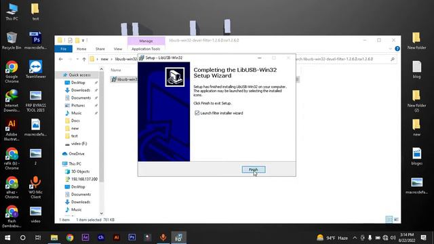Select Internet Download Manager desktop icon
Image resolution: width=434 pixels, height=244 pixels.
tap(12, 101)
